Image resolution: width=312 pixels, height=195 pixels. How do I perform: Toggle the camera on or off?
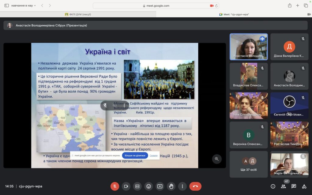[126, 186]
